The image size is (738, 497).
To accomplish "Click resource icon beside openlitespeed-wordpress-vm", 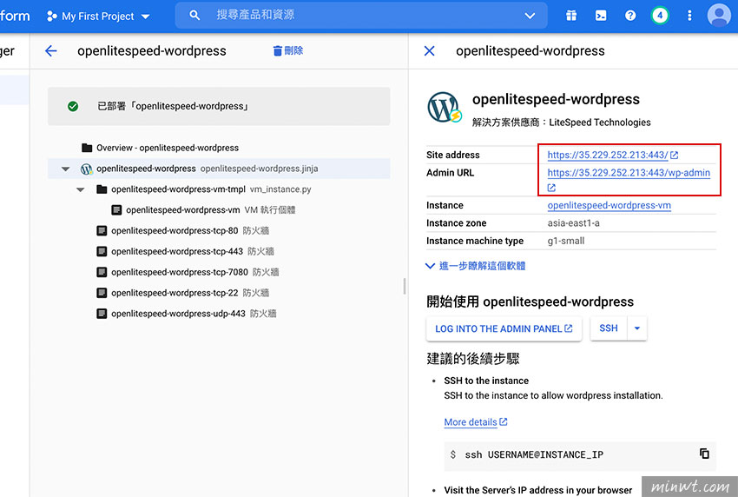I will tap(116, 210).
